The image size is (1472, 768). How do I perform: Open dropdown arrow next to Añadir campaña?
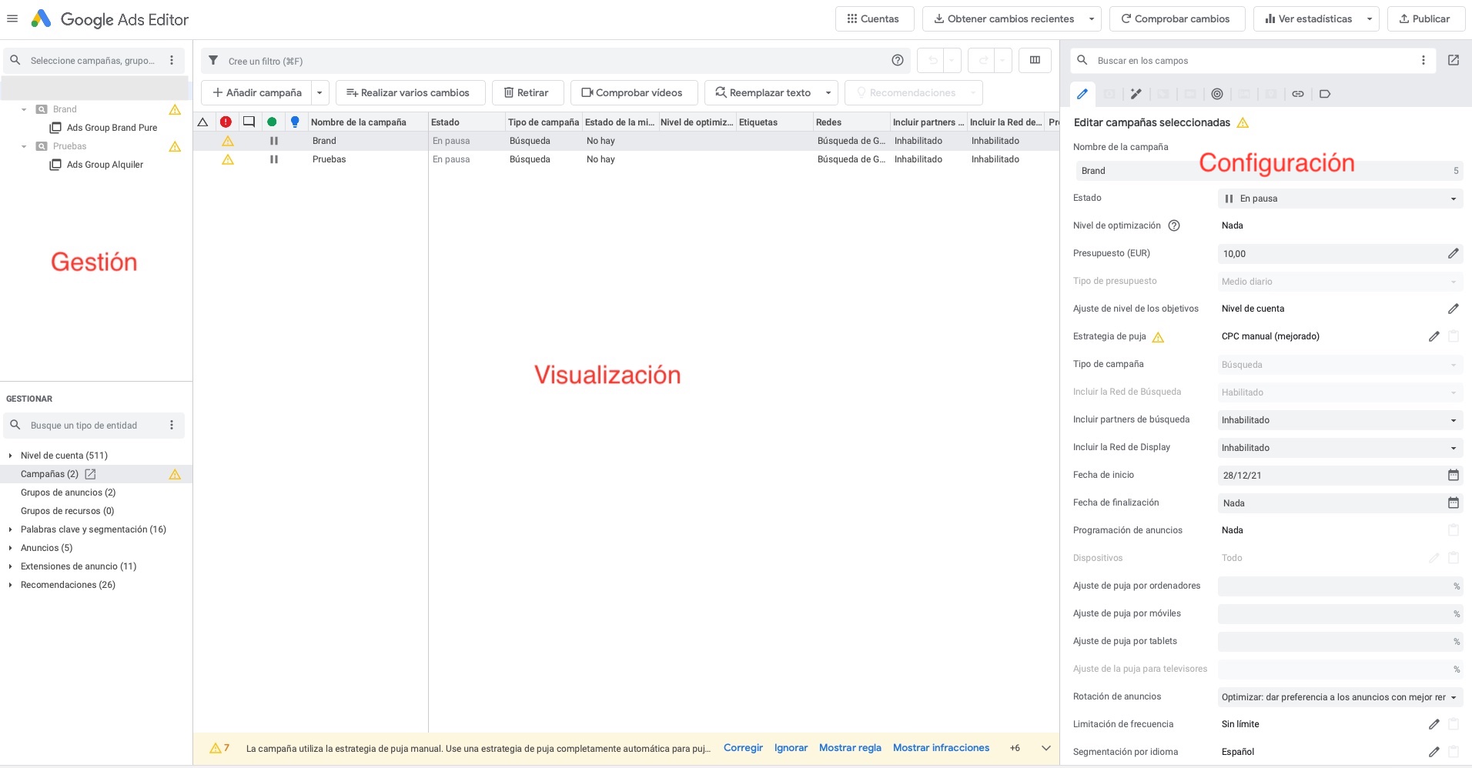click(x=319, y=92)
